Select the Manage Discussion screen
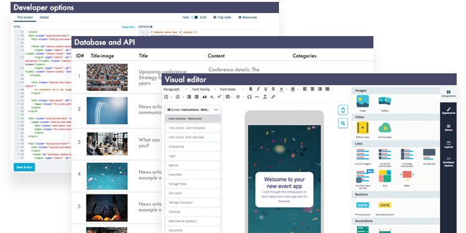Screen dimensions: 466x233 pyautogui.click(x=193, y=203)
